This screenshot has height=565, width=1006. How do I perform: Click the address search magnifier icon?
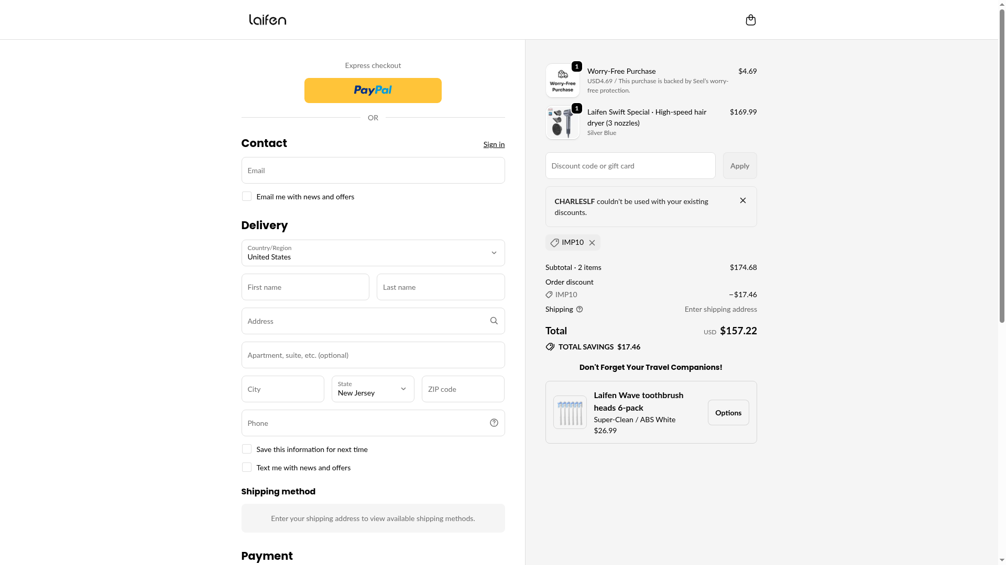coord(494,321)
